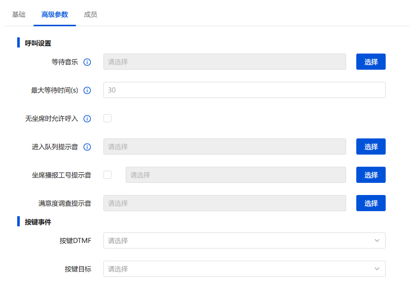Click the 满意度调查提示音 text field
Image resolution: width=410 pixels, height=293 pixels.
(x=225, y=203)
